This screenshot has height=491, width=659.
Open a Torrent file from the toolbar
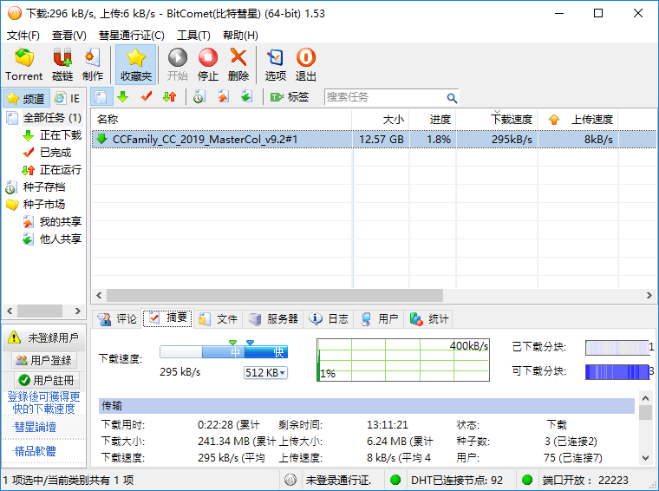[24, 65]
